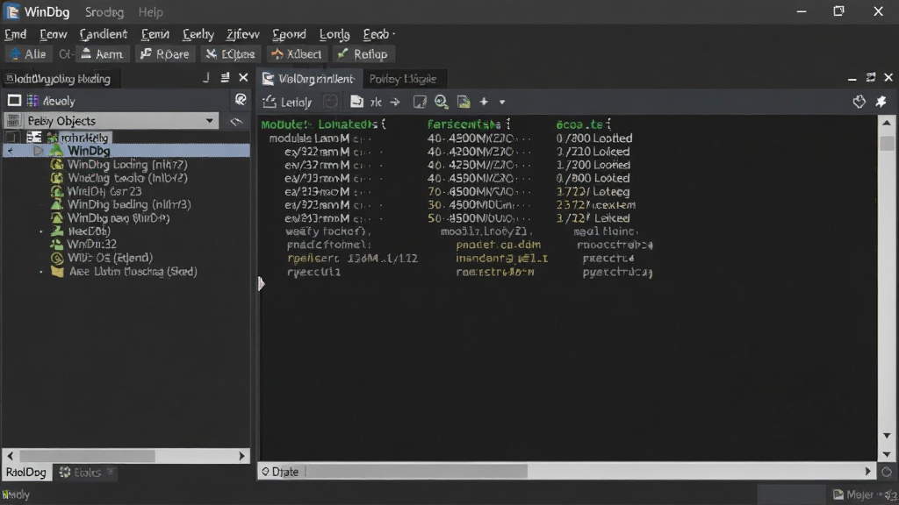Switch to the Porley Llagie tab
The image size is (899, 505).
point(402,79)
